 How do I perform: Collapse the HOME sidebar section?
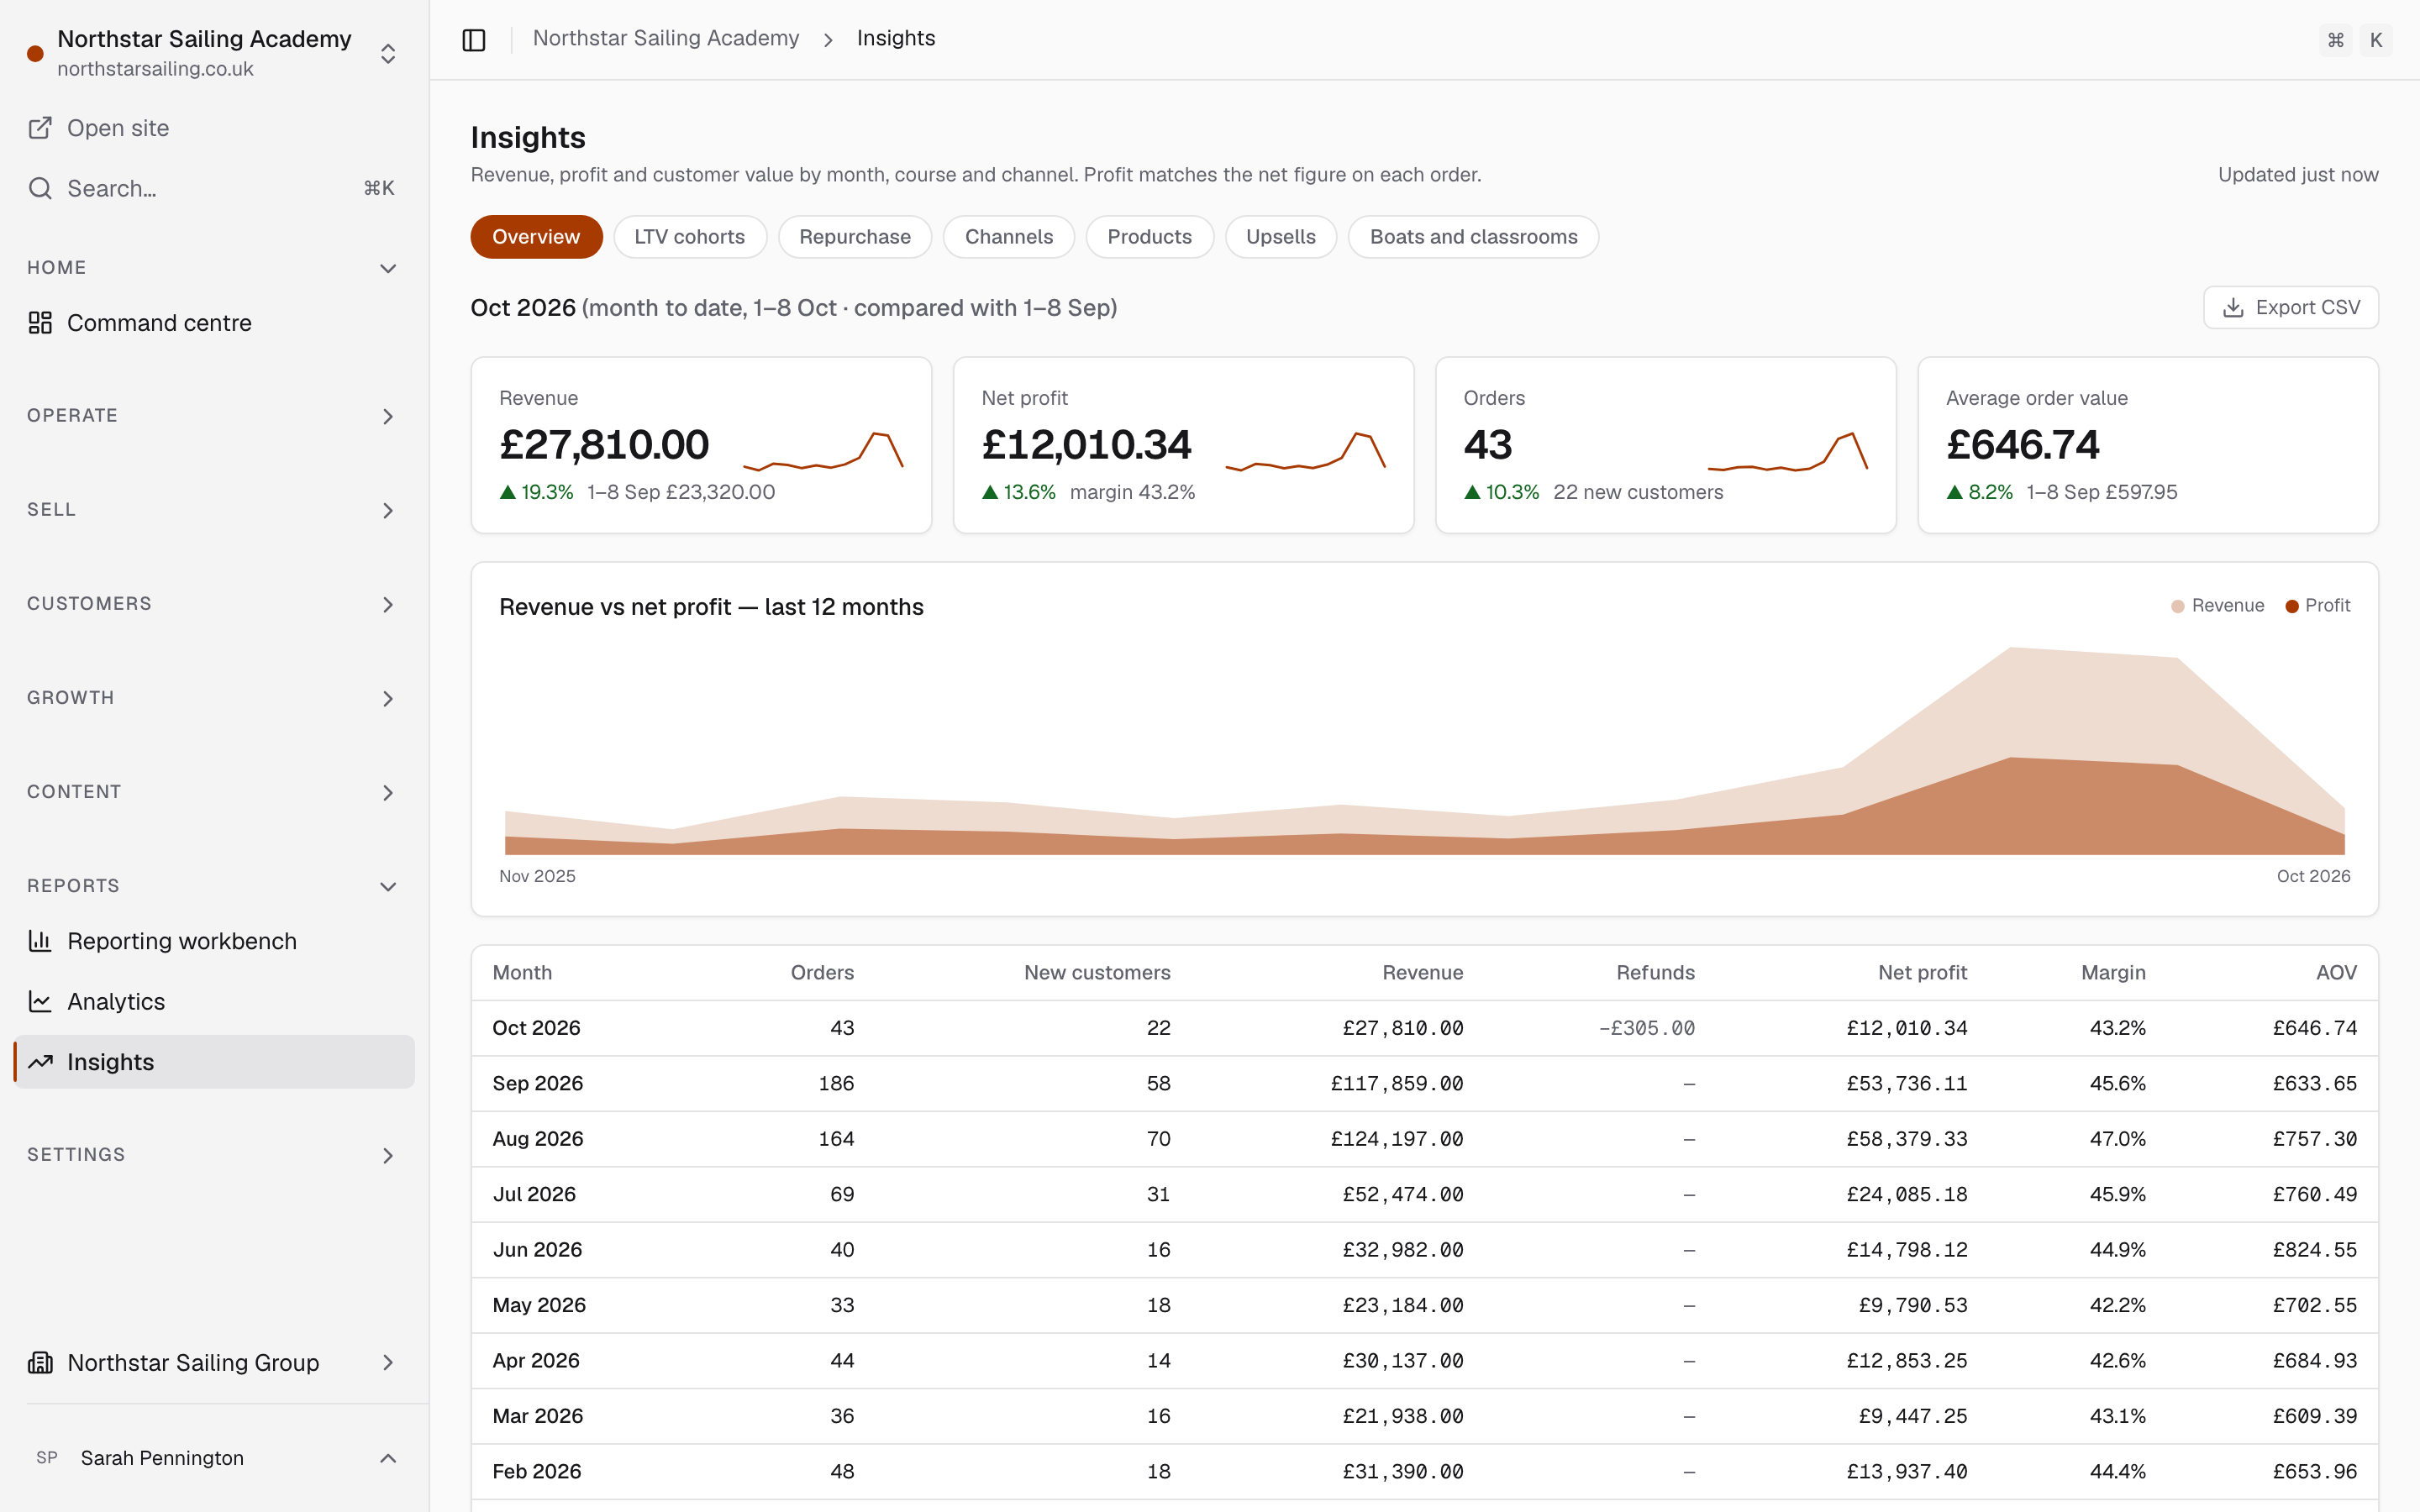[214, 268]
